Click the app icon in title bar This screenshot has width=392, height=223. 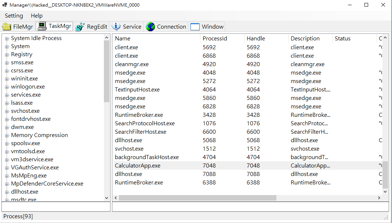coord(5,5)
